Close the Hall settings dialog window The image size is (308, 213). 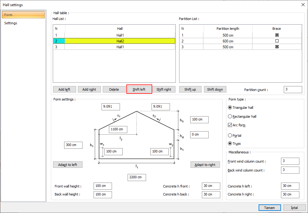303,5
